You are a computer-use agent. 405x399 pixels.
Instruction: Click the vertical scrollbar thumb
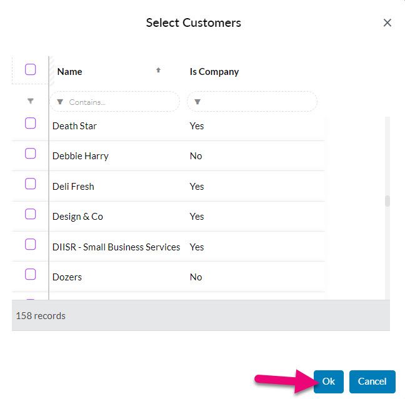[x=387, y=201]
